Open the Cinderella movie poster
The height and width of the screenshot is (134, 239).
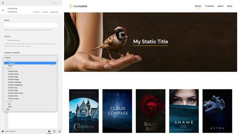tap(84, 111)
